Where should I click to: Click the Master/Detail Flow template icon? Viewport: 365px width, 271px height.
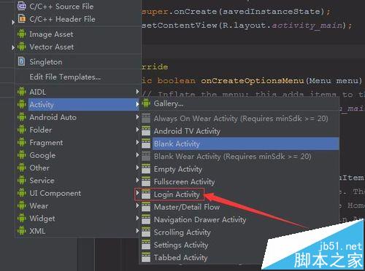coord(146,207)
